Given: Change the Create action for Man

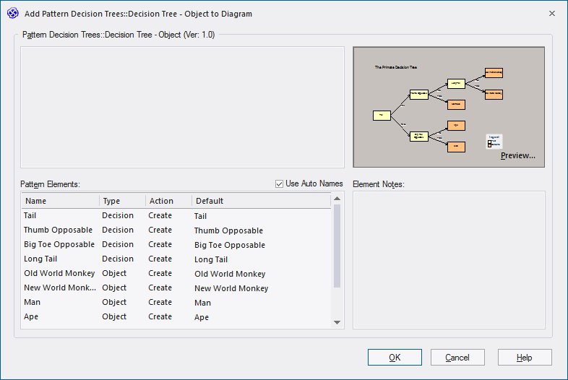Looking at the screenshot, I should (x=160, y=302).
